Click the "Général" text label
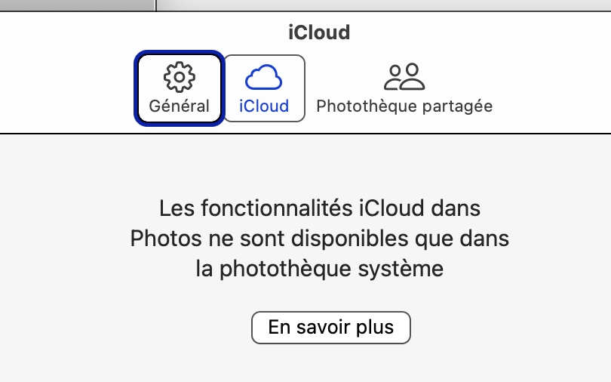Viewport: 611px width, 382px height. 179,106
